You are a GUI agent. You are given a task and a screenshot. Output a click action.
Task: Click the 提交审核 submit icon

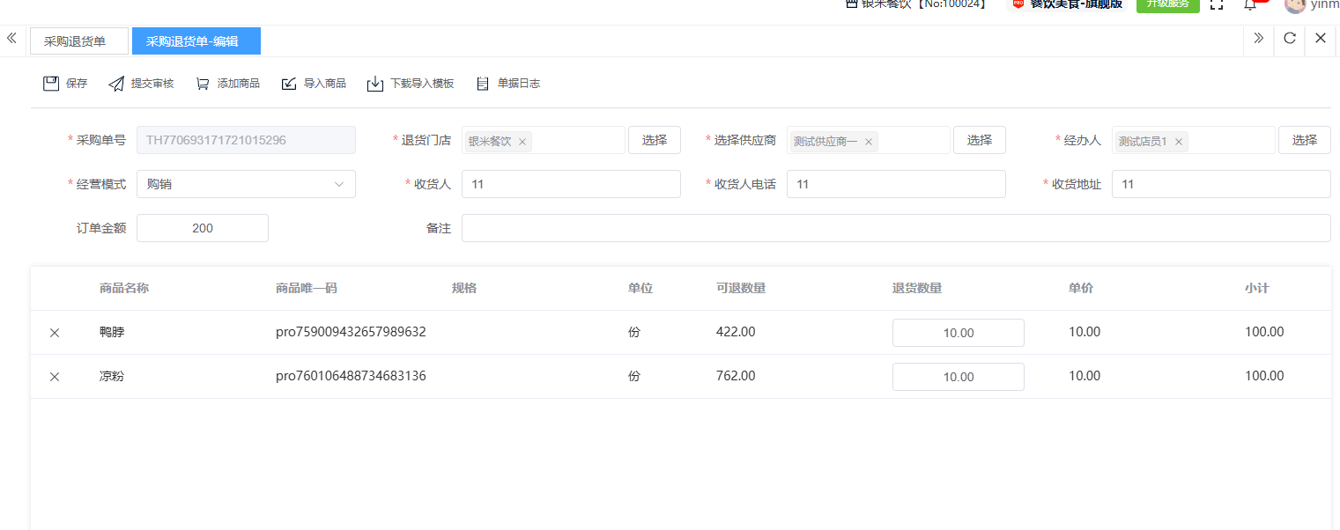tap(116, 84)
